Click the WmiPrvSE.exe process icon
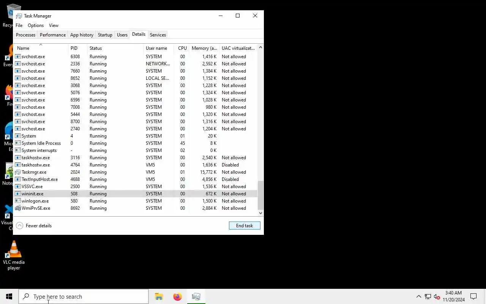 pyautogui.click(x=18, y=208)
